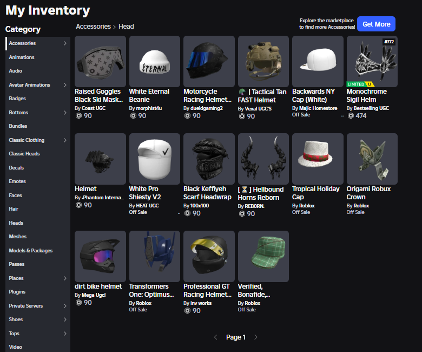Open the Origami Robux Crown image
This screenshot has height=352, width=422.
(x=372, y=159)
